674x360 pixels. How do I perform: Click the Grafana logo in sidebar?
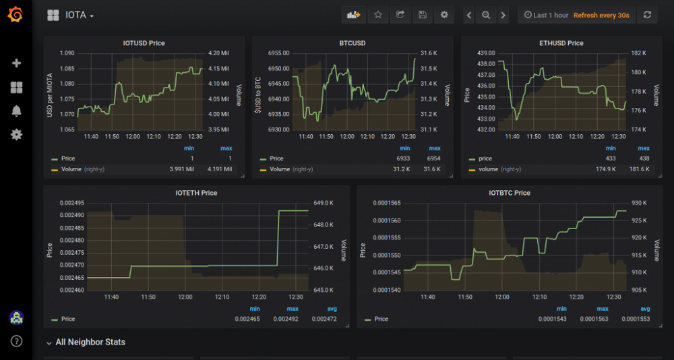coord(16,14)
